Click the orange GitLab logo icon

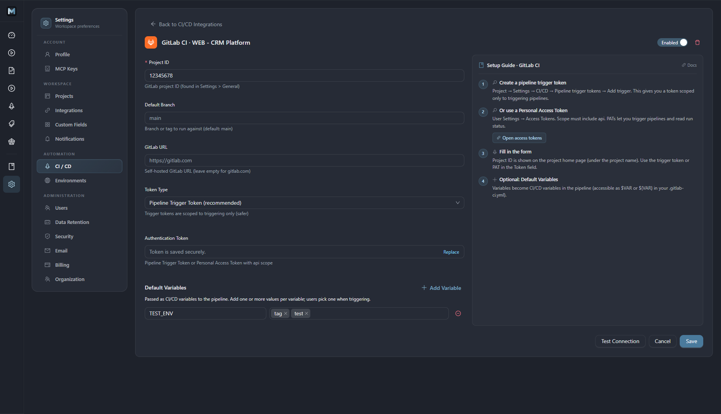pyautogui.click(x=151, y=42)
